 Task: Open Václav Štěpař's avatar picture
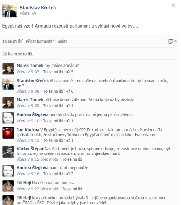[x=8, y=152]
